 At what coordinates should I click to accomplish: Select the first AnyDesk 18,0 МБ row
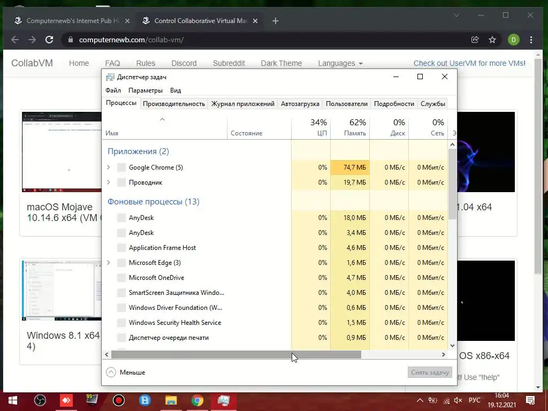tap(275, 218)
